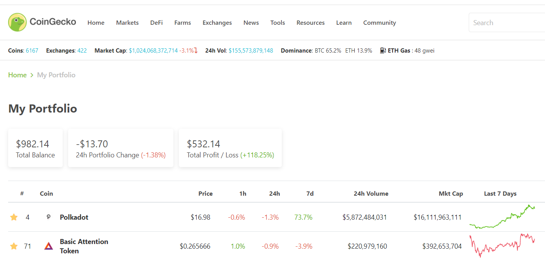
Task: Sort the table by Price column
Action: (206, 194)
